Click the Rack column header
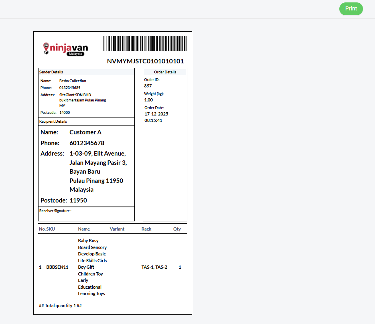 (x=146, y=229)
